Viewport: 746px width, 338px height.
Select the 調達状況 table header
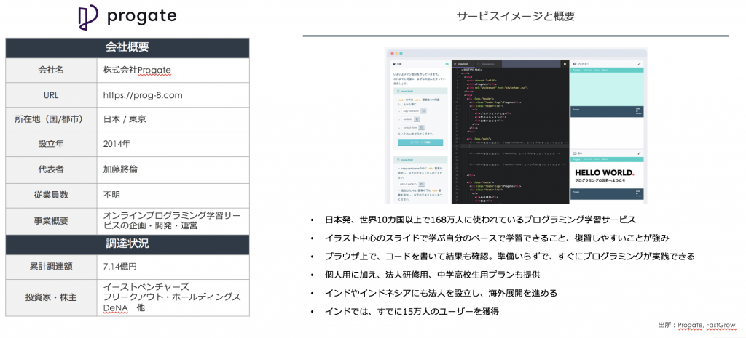(127, 244)
